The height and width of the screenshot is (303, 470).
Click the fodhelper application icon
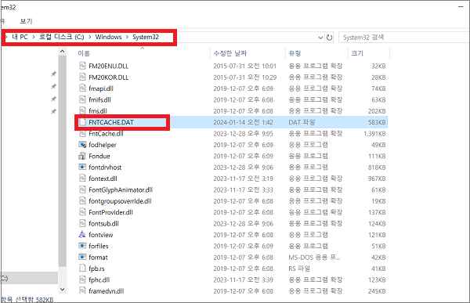[82, 145]
